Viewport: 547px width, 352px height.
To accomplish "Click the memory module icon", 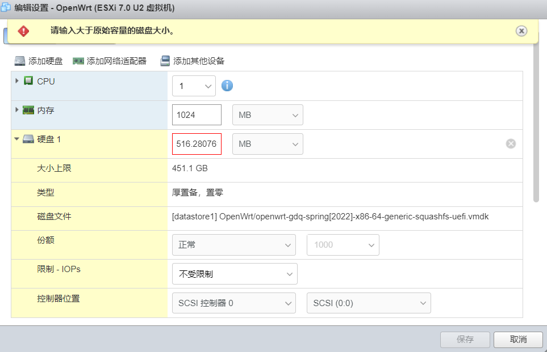I will [28, 110].
